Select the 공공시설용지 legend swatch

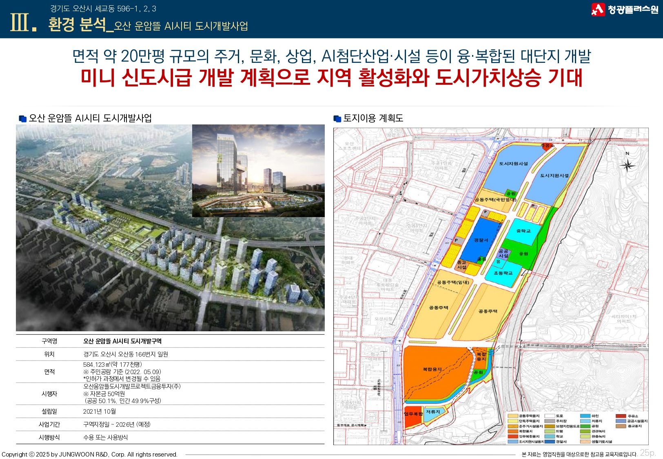(621, 421)
